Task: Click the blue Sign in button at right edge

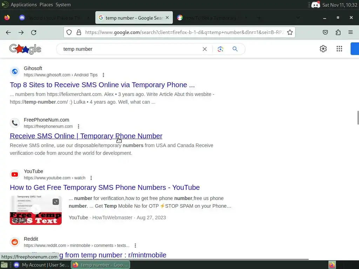Action: [355, 49]
